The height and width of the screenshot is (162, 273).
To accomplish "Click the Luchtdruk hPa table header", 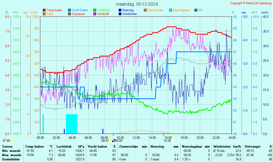I will pos(70,146).
